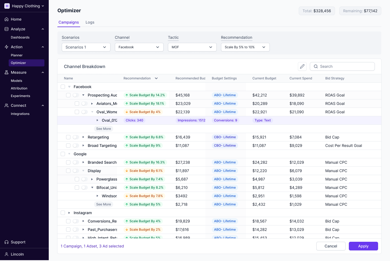The height and width of the screenshot is (261, 390).
Task: Click the Lincoln user profile icon
Action: [x=6, y=254]
